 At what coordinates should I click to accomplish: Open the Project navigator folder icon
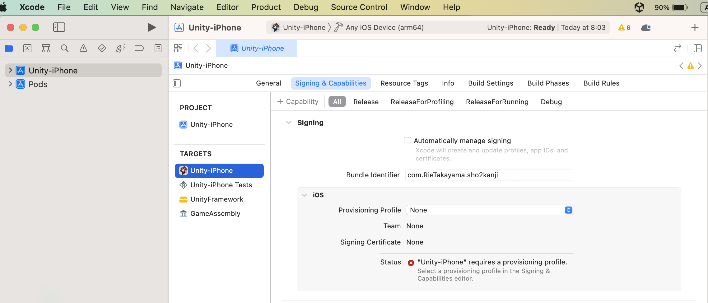tap(8, 48)
